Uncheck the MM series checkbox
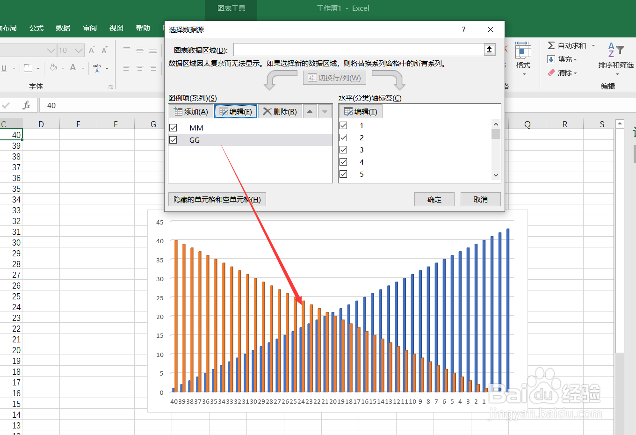Image resolution: width=636 pixels, height=435 pixels. tap(173, 127)
